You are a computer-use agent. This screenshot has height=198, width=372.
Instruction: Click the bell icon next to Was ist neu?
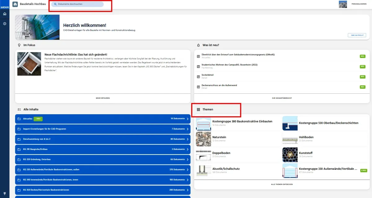(x=198, y=45)
